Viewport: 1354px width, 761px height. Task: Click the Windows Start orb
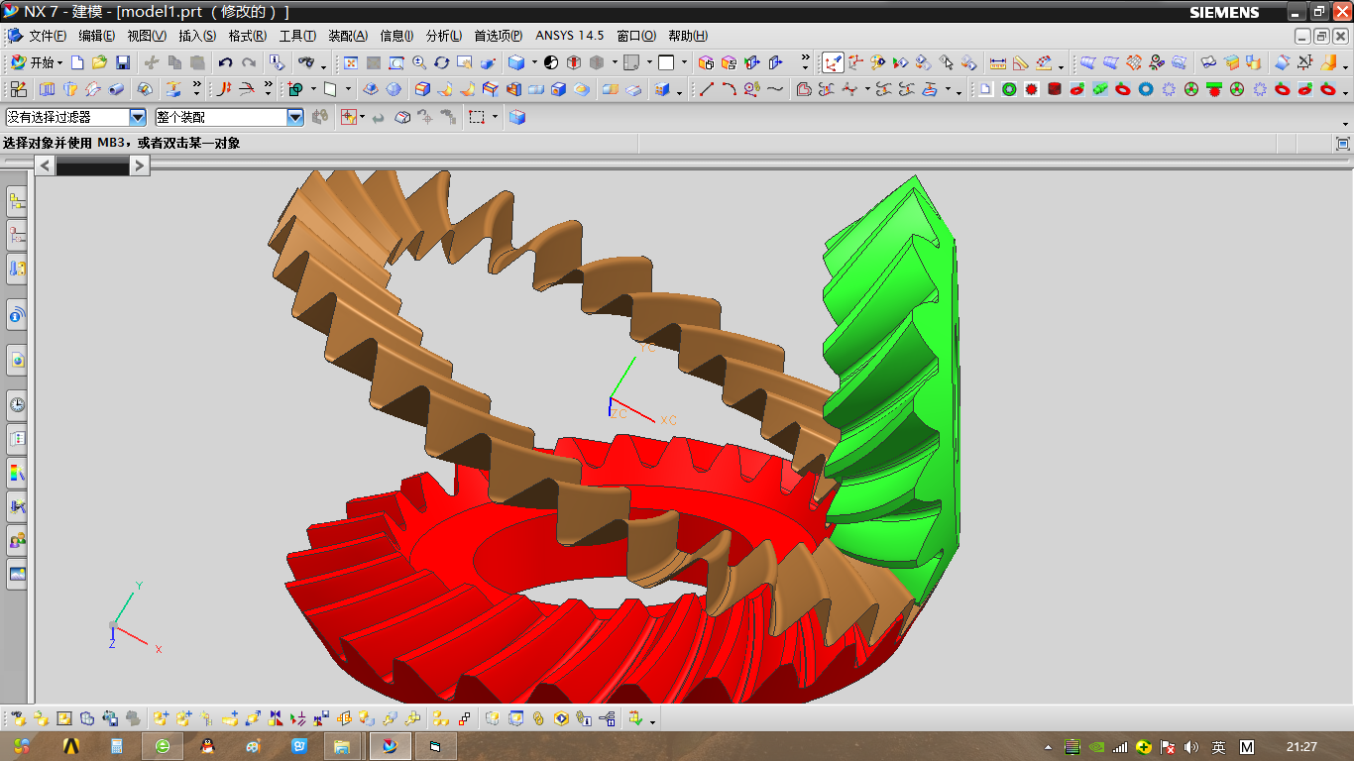tap(23, 746)
